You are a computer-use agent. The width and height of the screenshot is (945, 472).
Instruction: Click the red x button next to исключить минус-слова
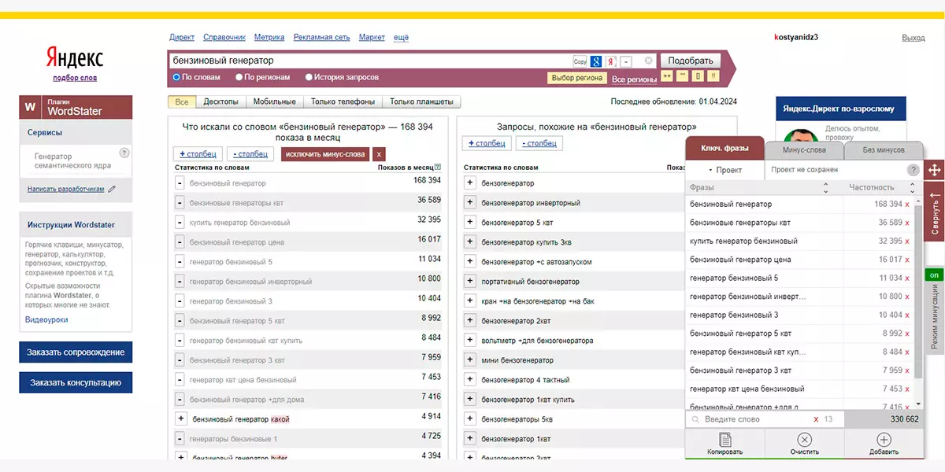[x=379, y=154]
